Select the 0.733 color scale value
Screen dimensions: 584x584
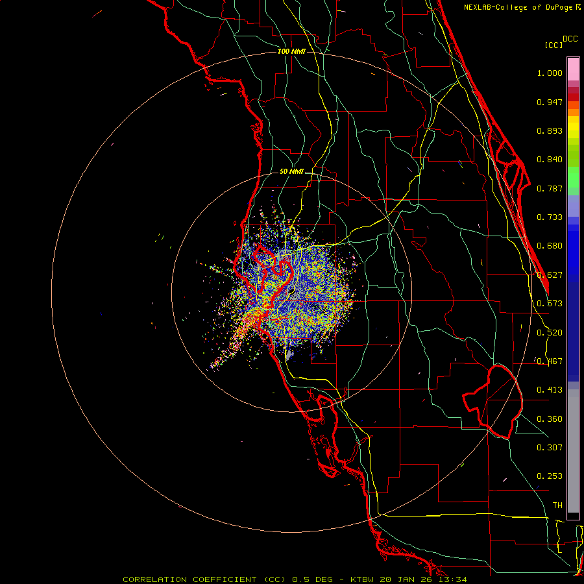pyautogui.click(x=550, y=217)
